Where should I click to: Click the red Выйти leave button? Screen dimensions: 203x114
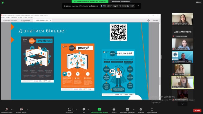(197, 111)
